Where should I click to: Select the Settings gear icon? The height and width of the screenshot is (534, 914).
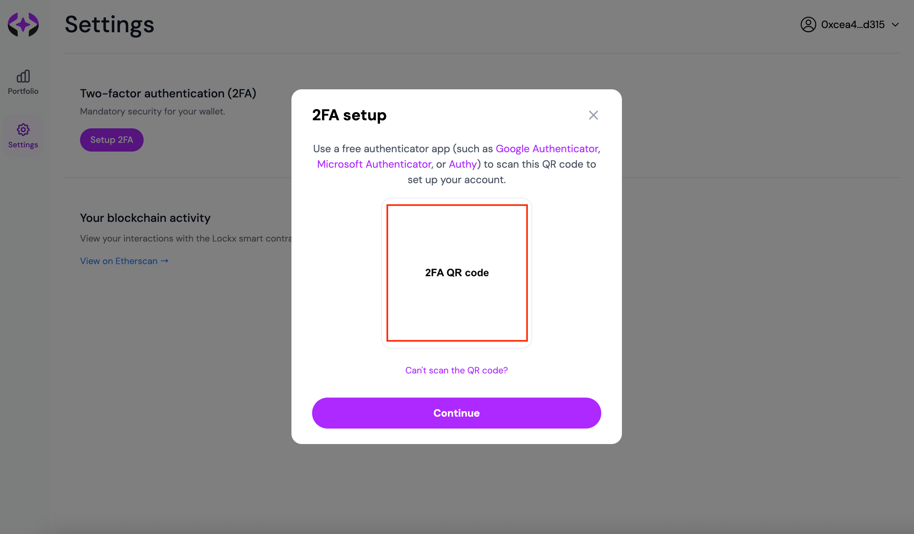(x=23, y=129)
